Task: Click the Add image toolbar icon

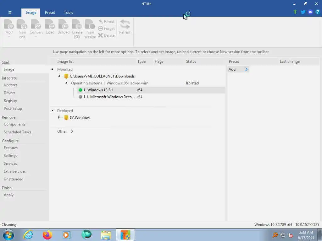Action: point(9,24)
